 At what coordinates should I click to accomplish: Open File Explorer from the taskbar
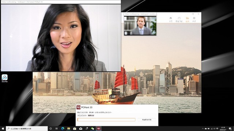pyautogui.click(x=69, y=128)
